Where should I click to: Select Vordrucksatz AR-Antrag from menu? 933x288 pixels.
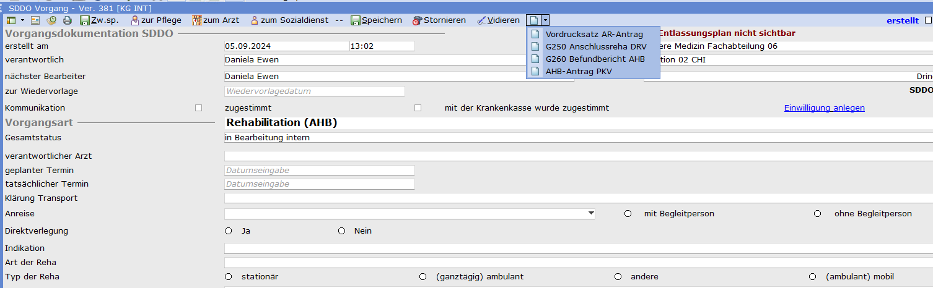pyautogui.click(x=593, y=34)
